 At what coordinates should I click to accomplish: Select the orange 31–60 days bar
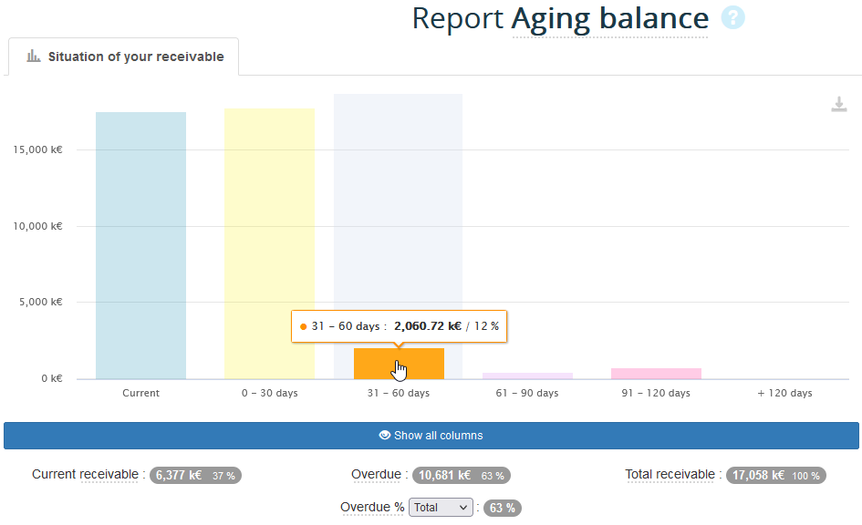pyautogui.click(x=398, y=363)
